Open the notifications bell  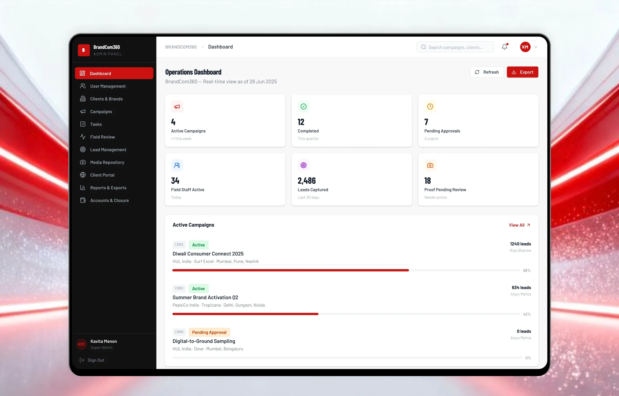tap(505, 47)
